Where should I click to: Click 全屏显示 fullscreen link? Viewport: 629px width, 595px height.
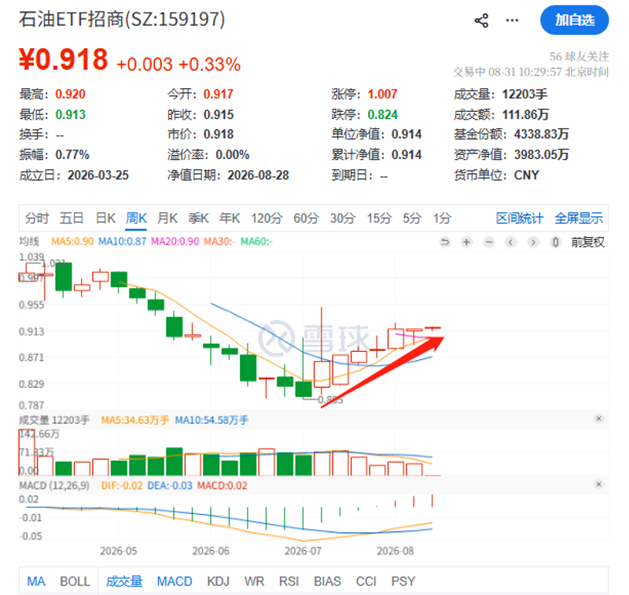click(579, 219)
